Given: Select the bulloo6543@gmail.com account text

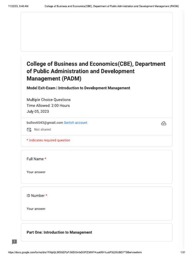Looking at the screenshot, I should point(45,123).
